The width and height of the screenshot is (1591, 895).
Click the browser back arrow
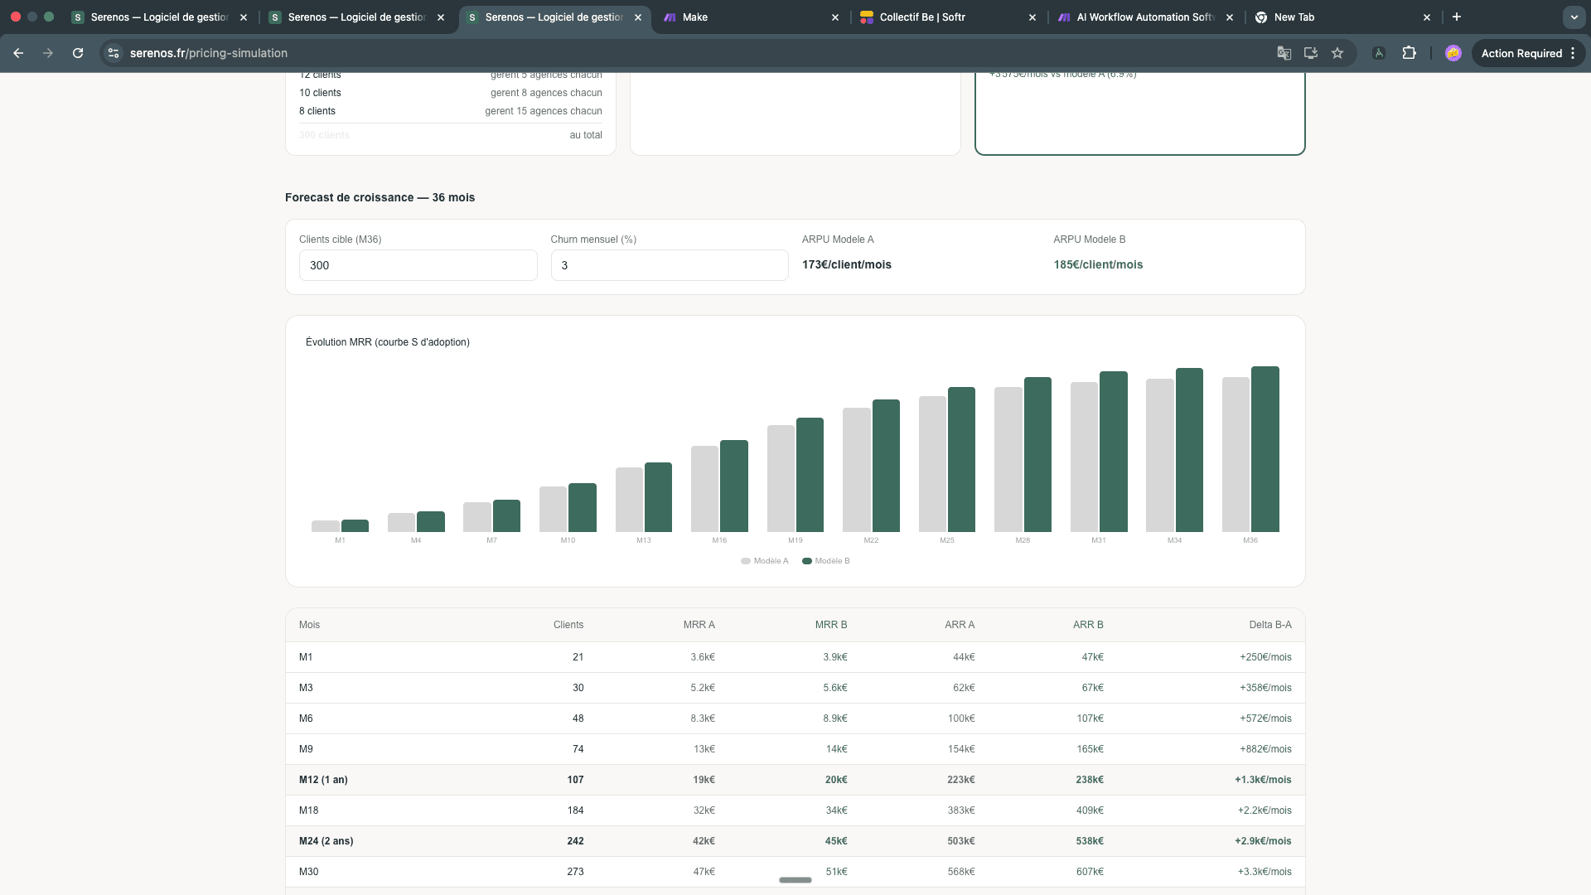pos(18,53)
